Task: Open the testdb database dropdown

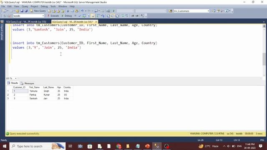Action: [43, 16]
